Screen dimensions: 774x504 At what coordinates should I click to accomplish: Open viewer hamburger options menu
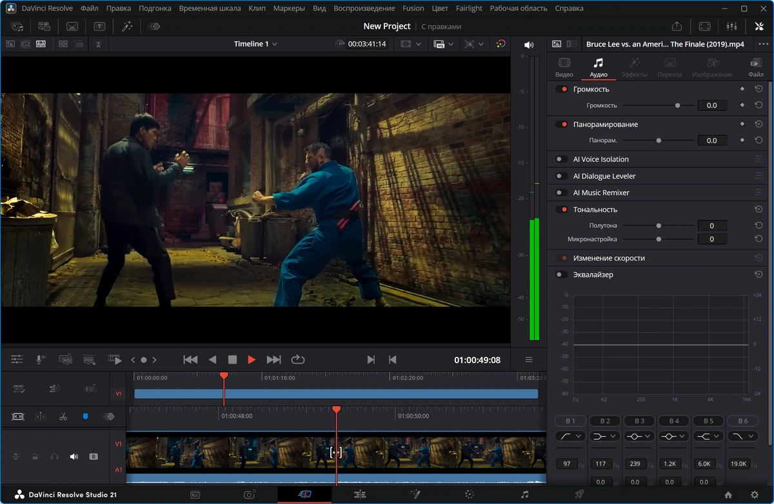[x=529, y=359]
